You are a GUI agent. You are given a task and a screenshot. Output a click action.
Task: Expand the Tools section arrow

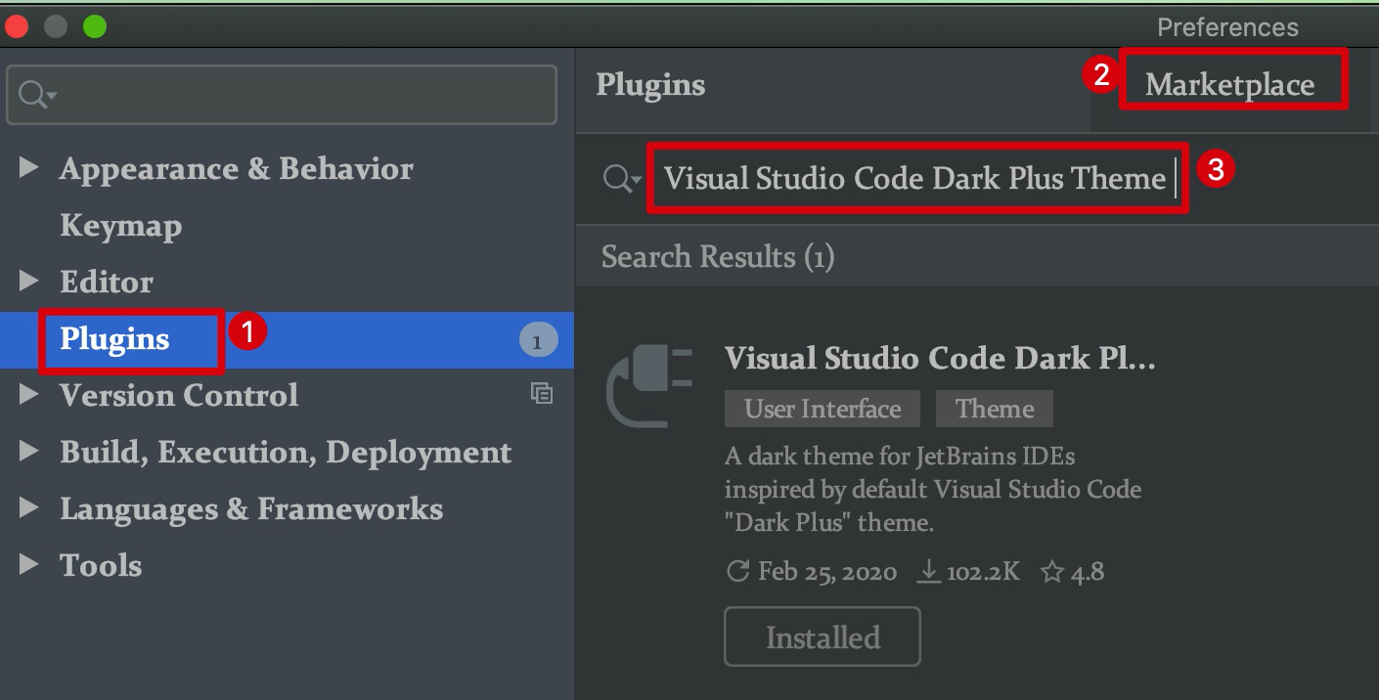[29, 565]
